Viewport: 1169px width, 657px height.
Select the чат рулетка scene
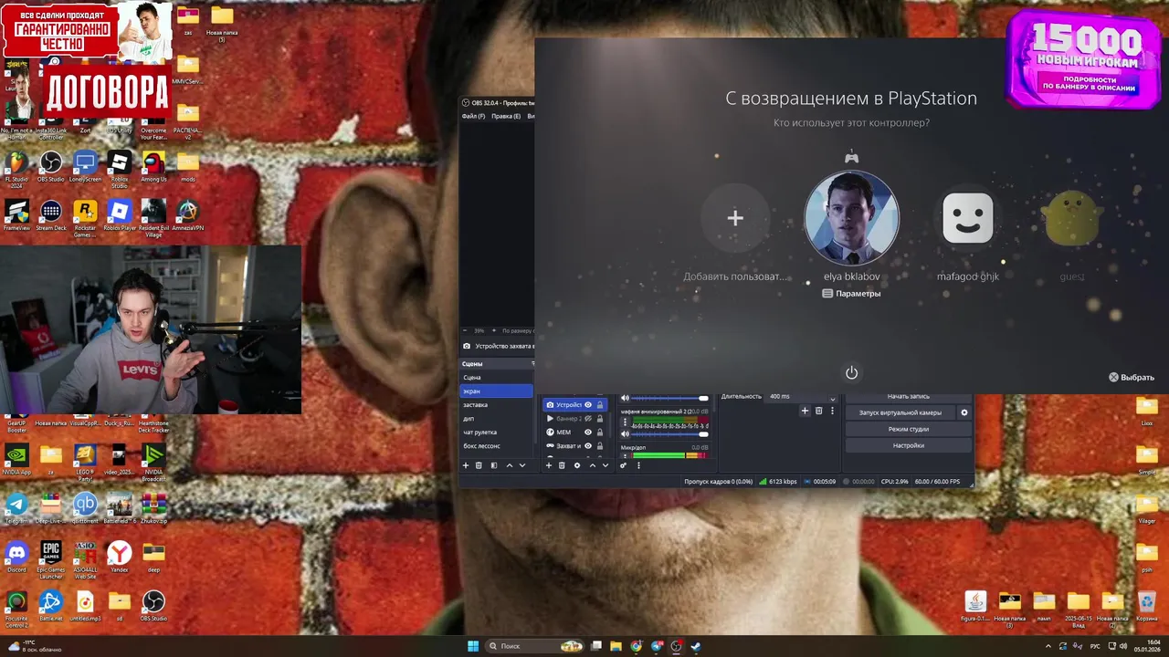pyautogui.click(x=497, y=432)
